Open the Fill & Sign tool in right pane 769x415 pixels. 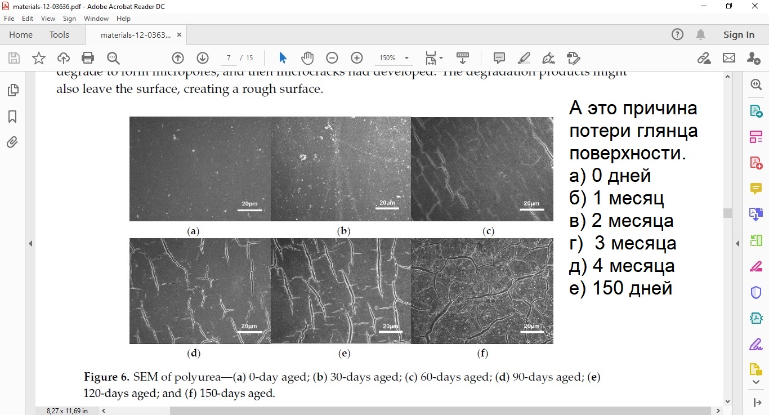click(756, 266)
